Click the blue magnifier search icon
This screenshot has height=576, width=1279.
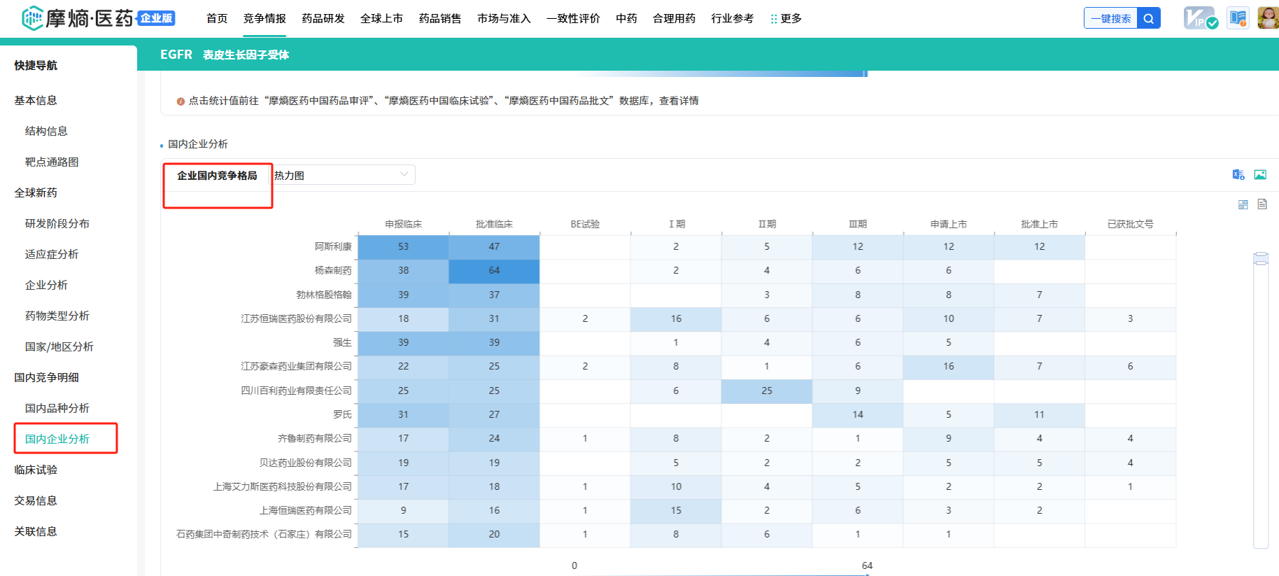click(1148, 19)
